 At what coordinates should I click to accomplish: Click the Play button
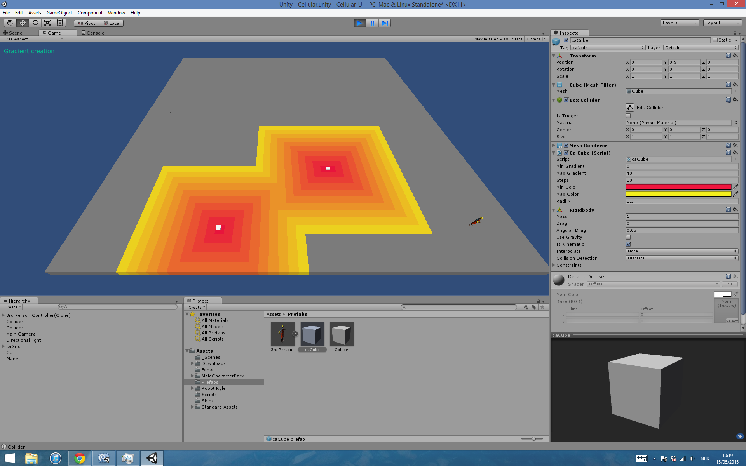coord(360,23)
